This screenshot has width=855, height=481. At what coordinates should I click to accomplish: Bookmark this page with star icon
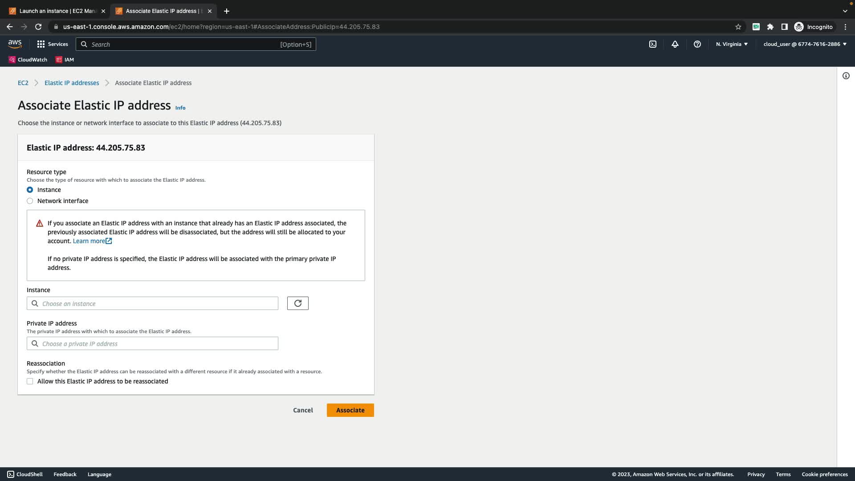738,27
